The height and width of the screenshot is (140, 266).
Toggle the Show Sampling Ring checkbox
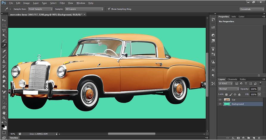109,9
